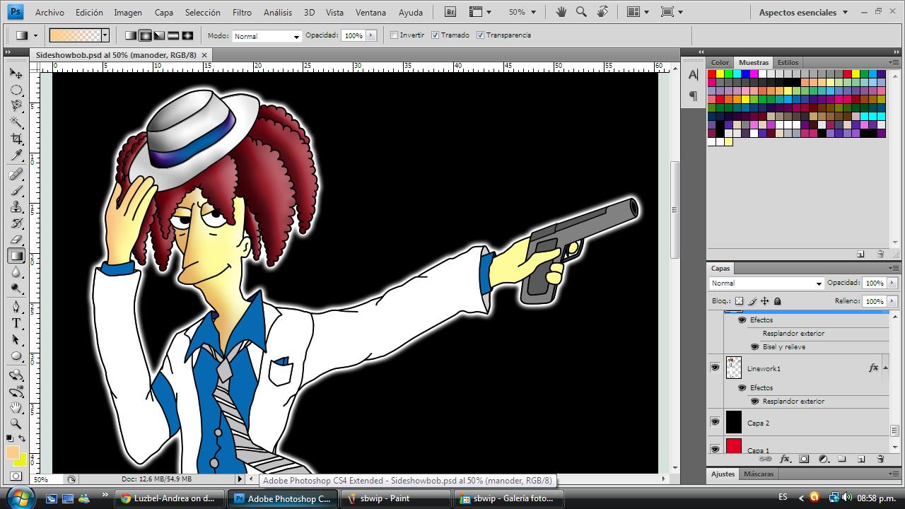Open the gradient picker dropdown arrow

pyautogui.click(x=105, y=35)
